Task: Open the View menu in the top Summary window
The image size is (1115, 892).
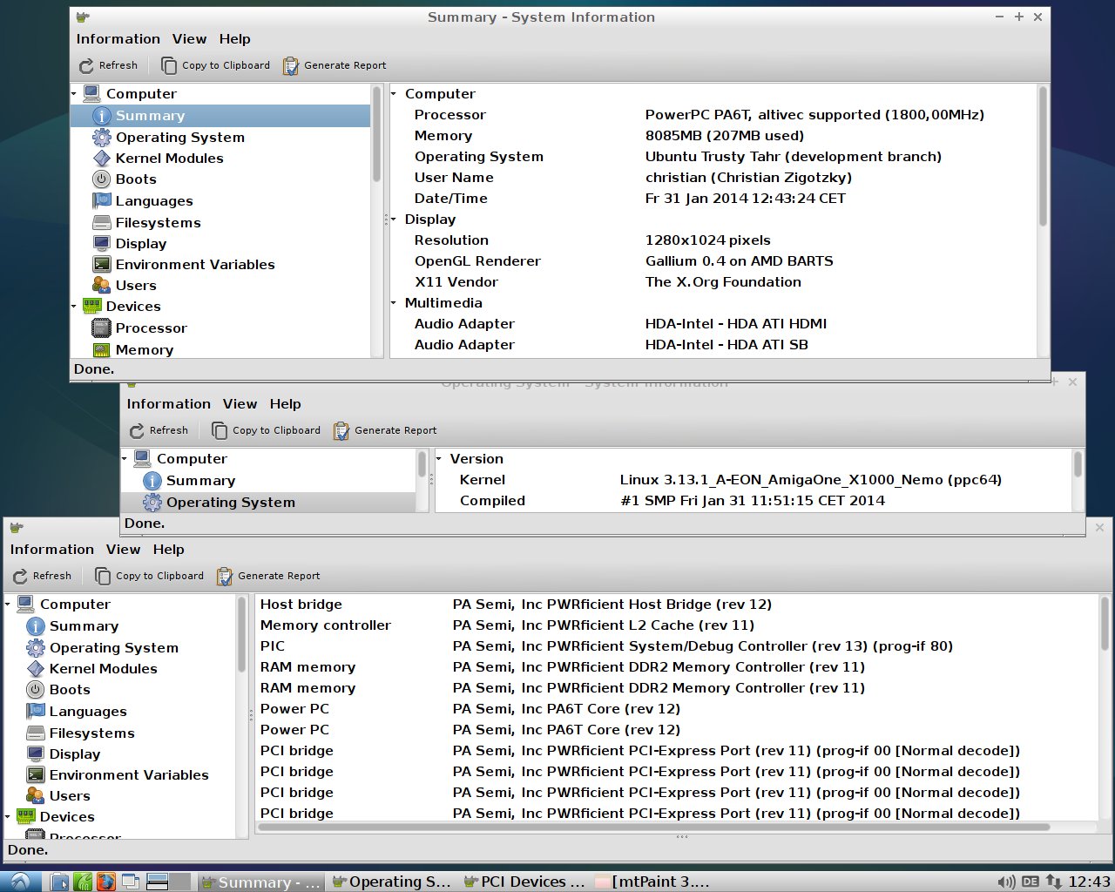Action: tap(189, 39)
